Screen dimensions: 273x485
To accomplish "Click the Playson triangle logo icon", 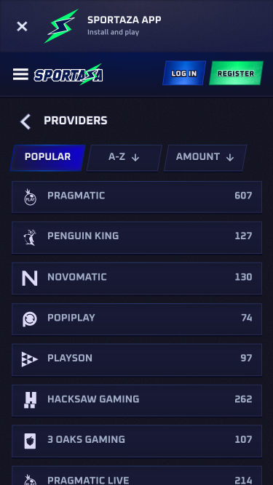I will [x=30, y=359].
